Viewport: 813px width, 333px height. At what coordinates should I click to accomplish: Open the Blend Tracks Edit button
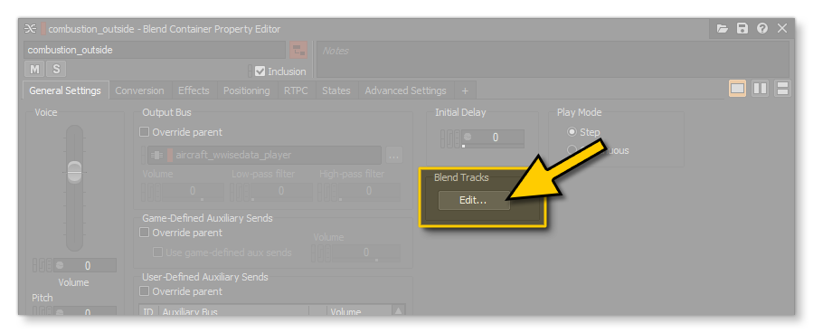tap(474, 200)
